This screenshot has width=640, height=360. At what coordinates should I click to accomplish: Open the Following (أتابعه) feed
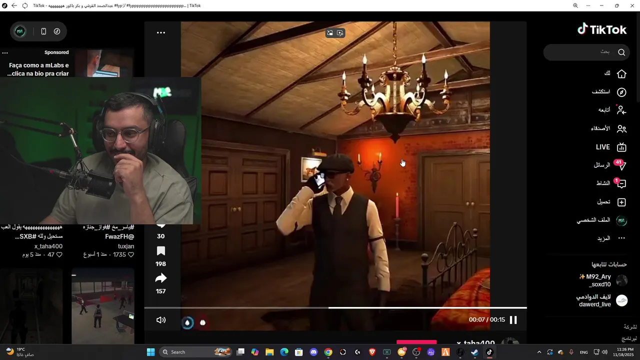pos(613,110)
